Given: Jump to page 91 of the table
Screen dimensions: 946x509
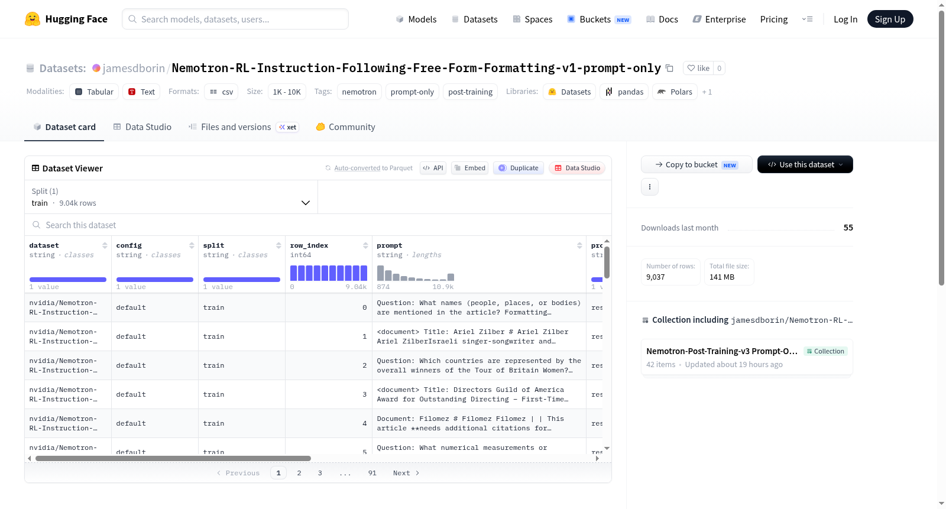Looking at the screenshot, I should click(x=372, y=473).
